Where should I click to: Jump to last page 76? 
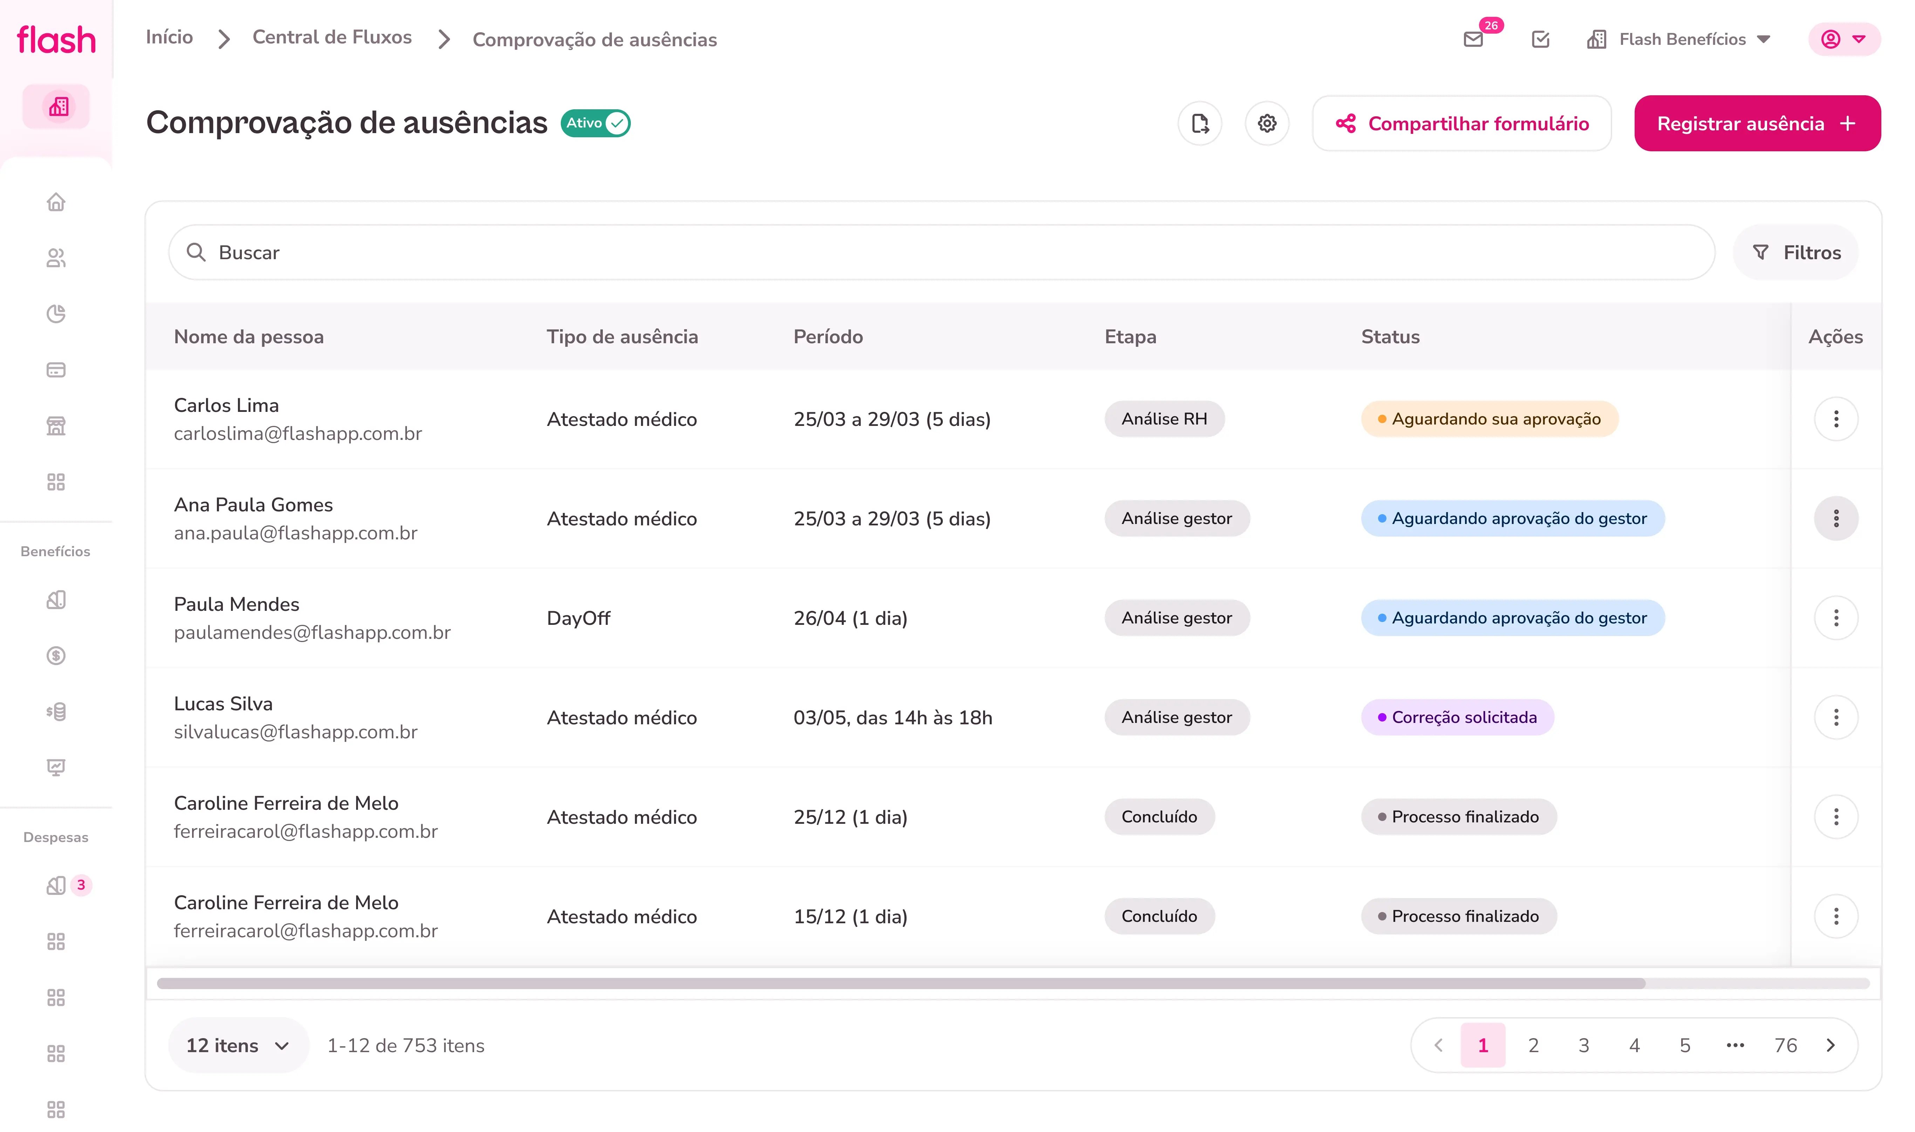pos(1785,1045)
